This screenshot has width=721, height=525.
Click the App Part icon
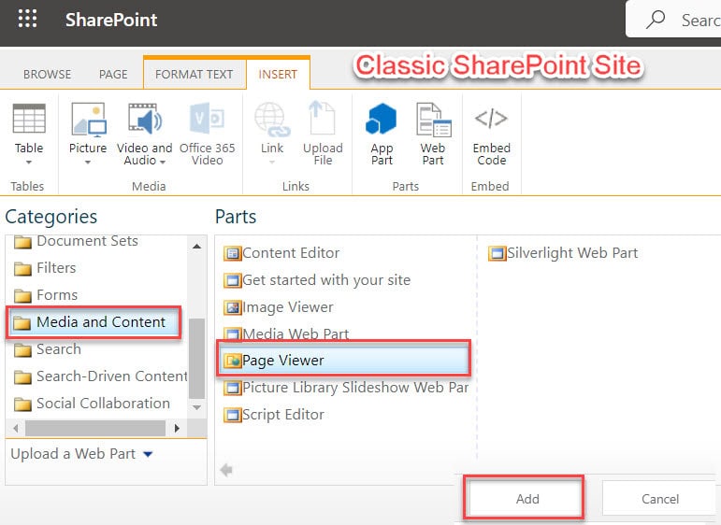382,119
